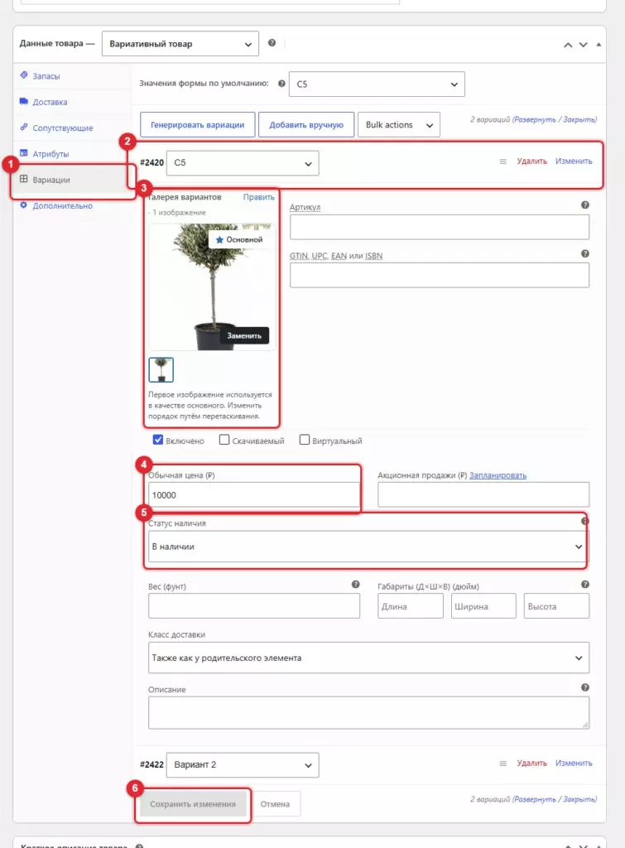Click bottom Закрыть collapse link
The image size is (625, 848).
579,799
